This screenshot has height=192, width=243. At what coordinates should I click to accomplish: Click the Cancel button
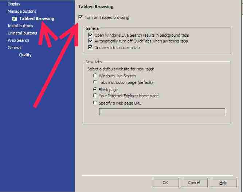(x=194, y=183)
